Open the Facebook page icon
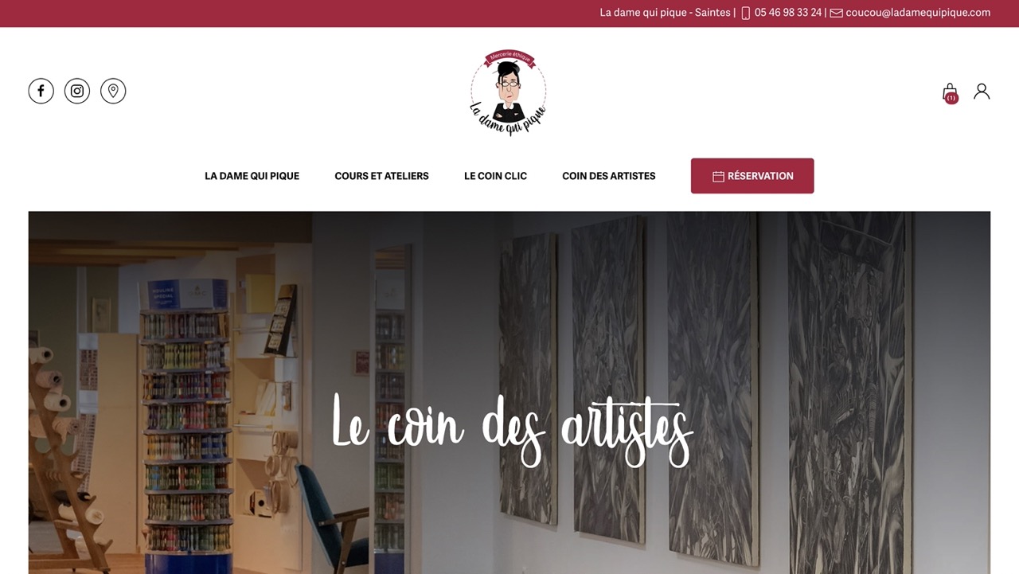1019x574 pixels. tap(41, 91)
